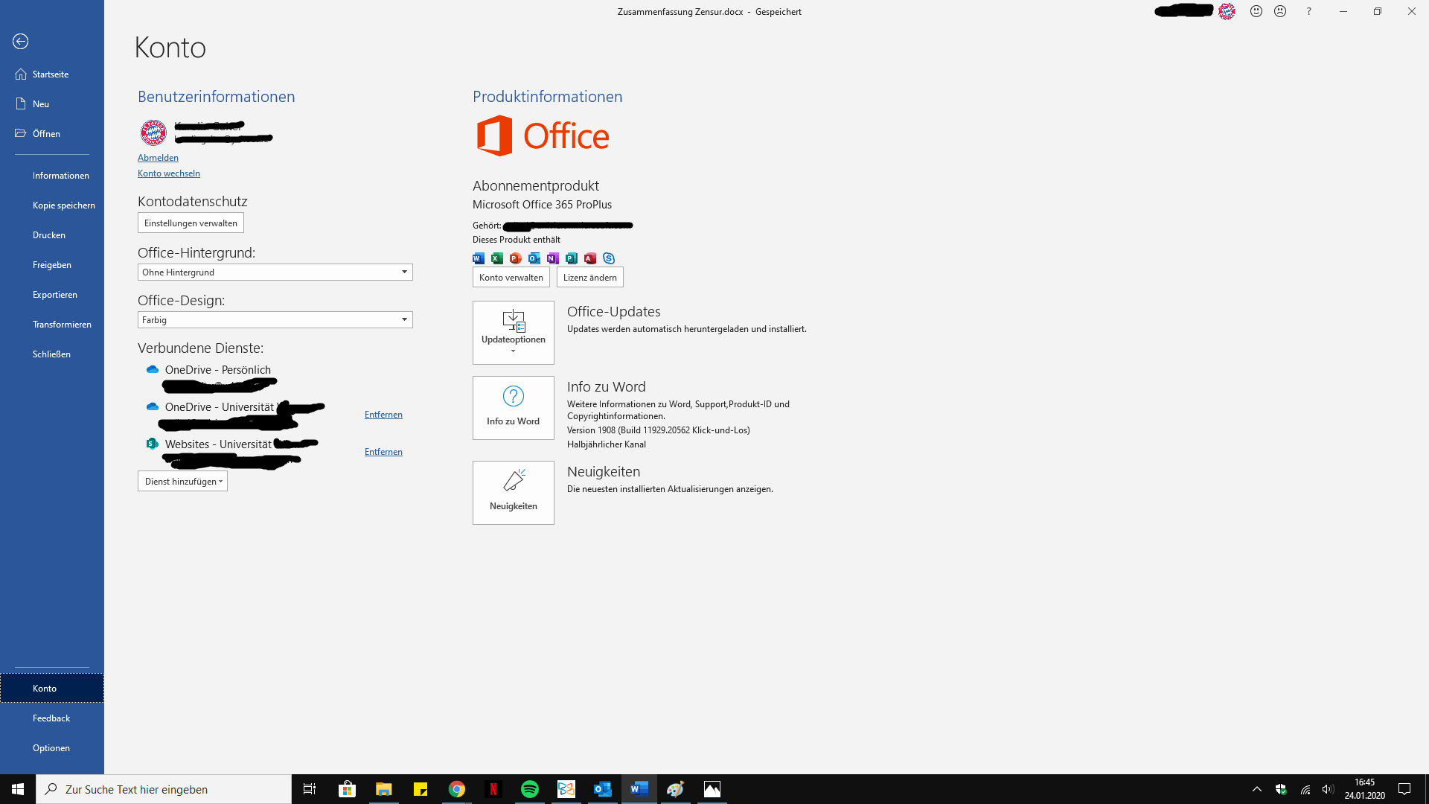The height and width of the screenshot is (804, 1429).
Task: Click the Publisher product icon
Action: [572, 258]
